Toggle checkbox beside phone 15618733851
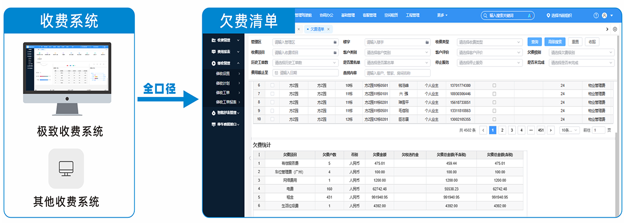The height and width of the screenshot is (224, 627). pyautogui.click(x=494, y=102)
